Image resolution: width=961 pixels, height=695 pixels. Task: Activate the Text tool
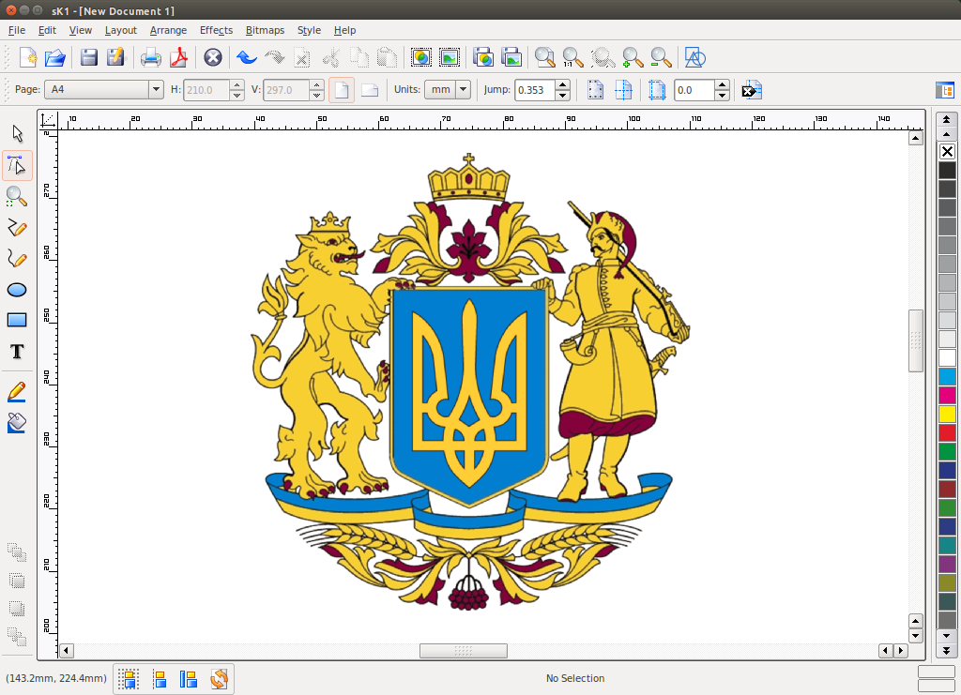(17, 352)
